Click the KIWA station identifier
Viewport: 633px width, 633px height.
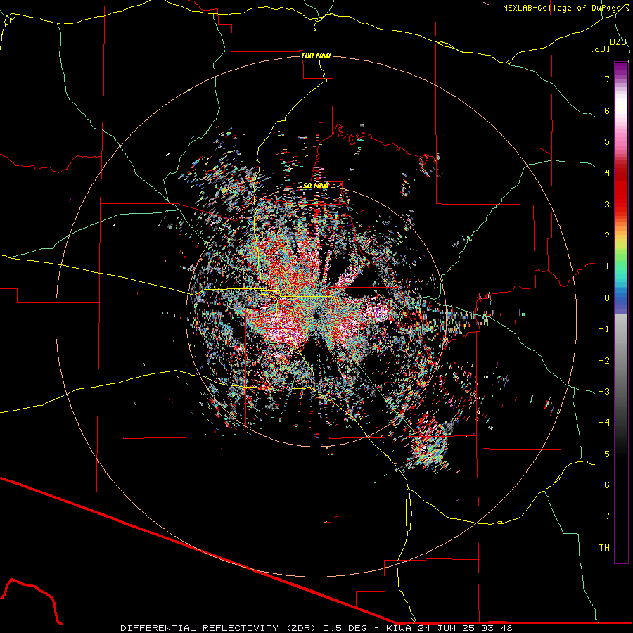399,628
